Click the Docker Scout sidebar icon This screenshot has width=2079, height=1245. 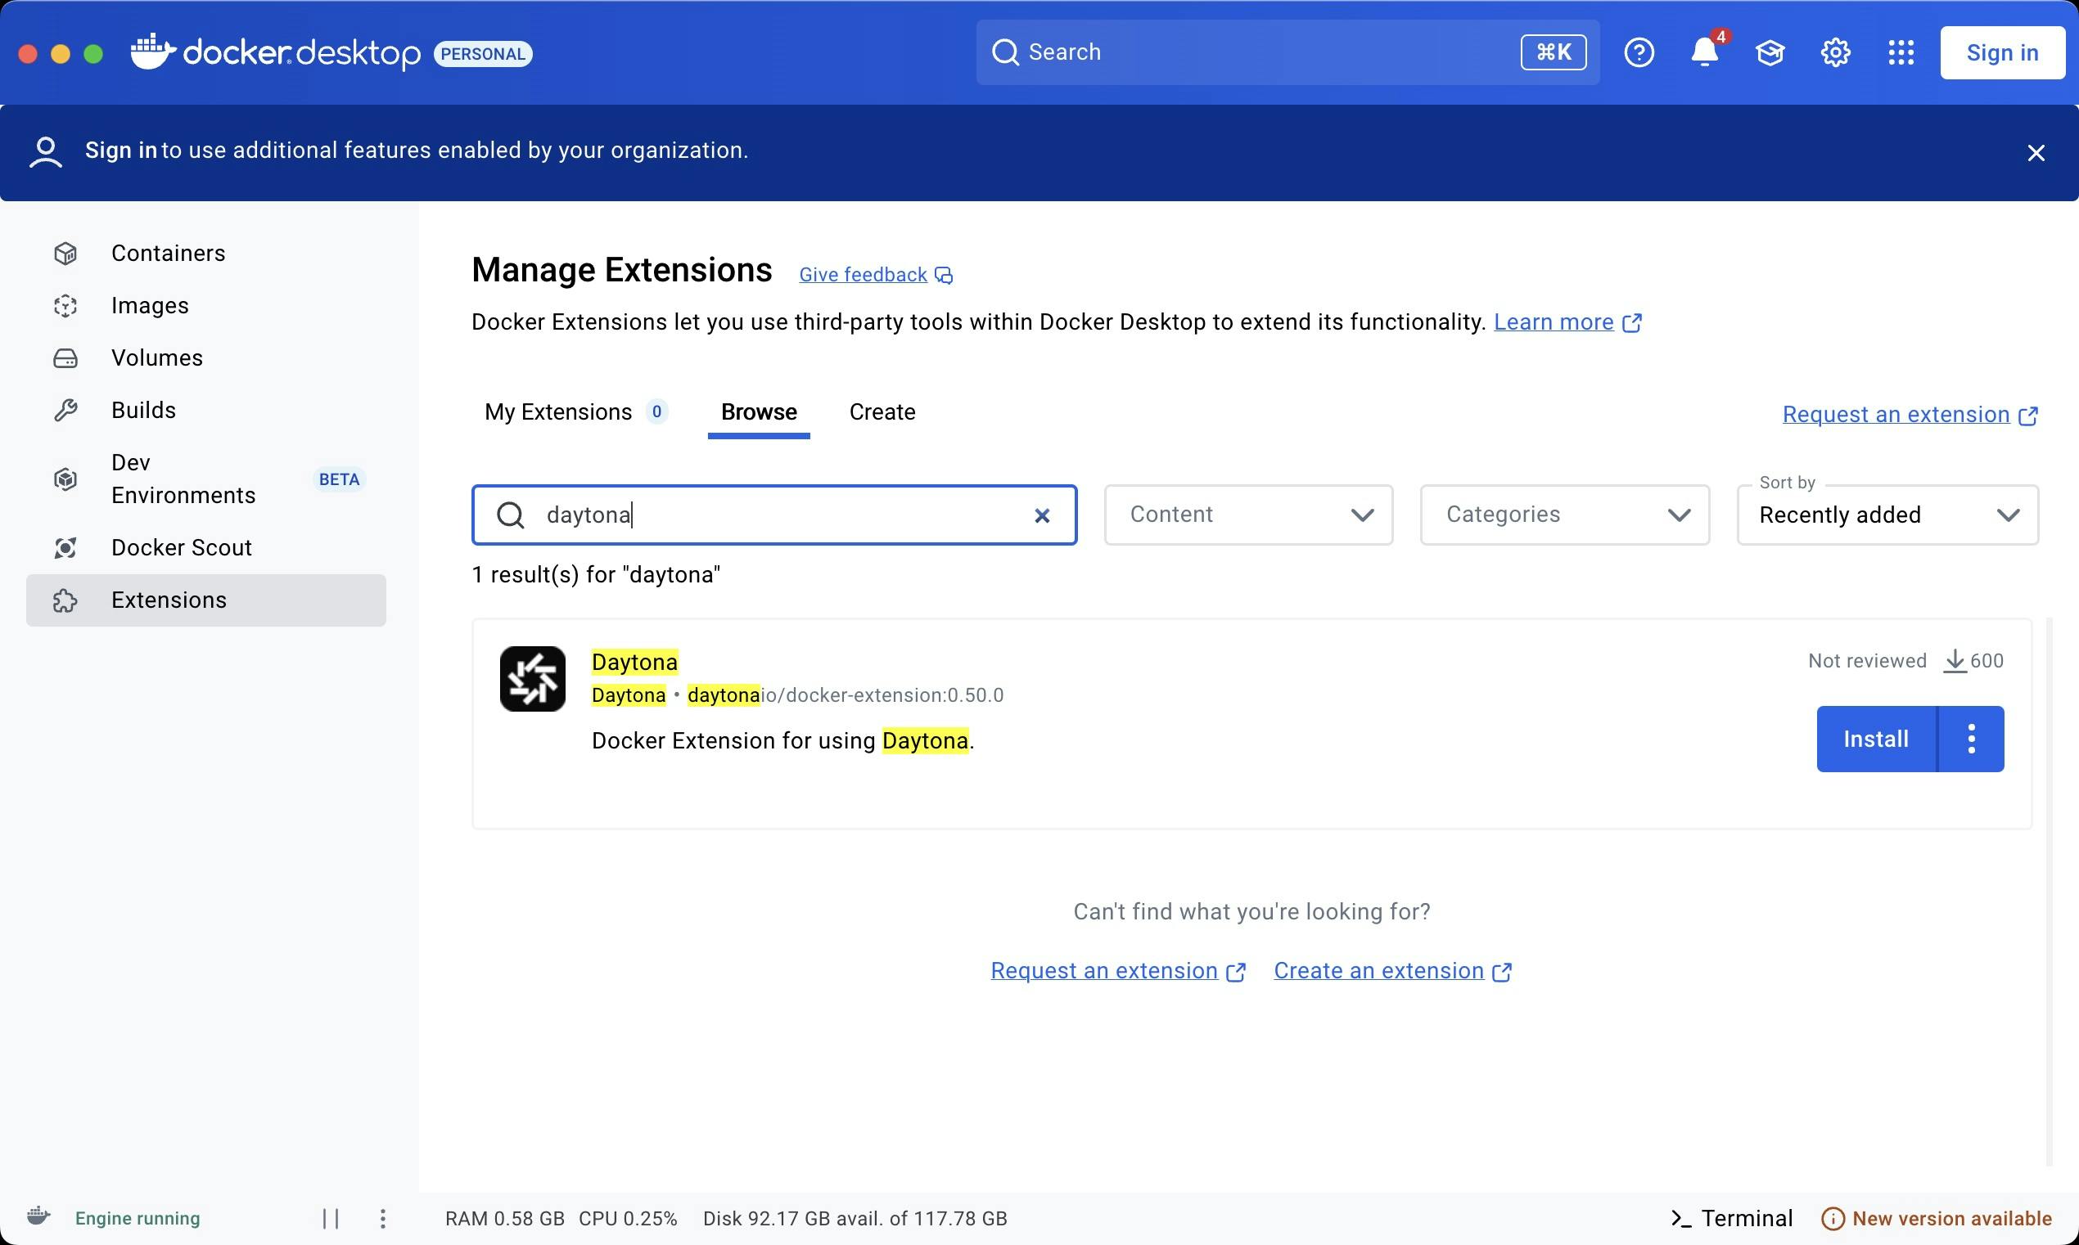65,548
